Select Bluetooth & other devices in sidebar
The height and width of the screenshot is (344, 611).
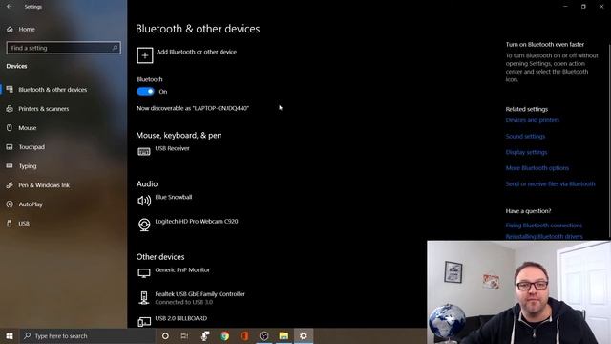[53, 90]
